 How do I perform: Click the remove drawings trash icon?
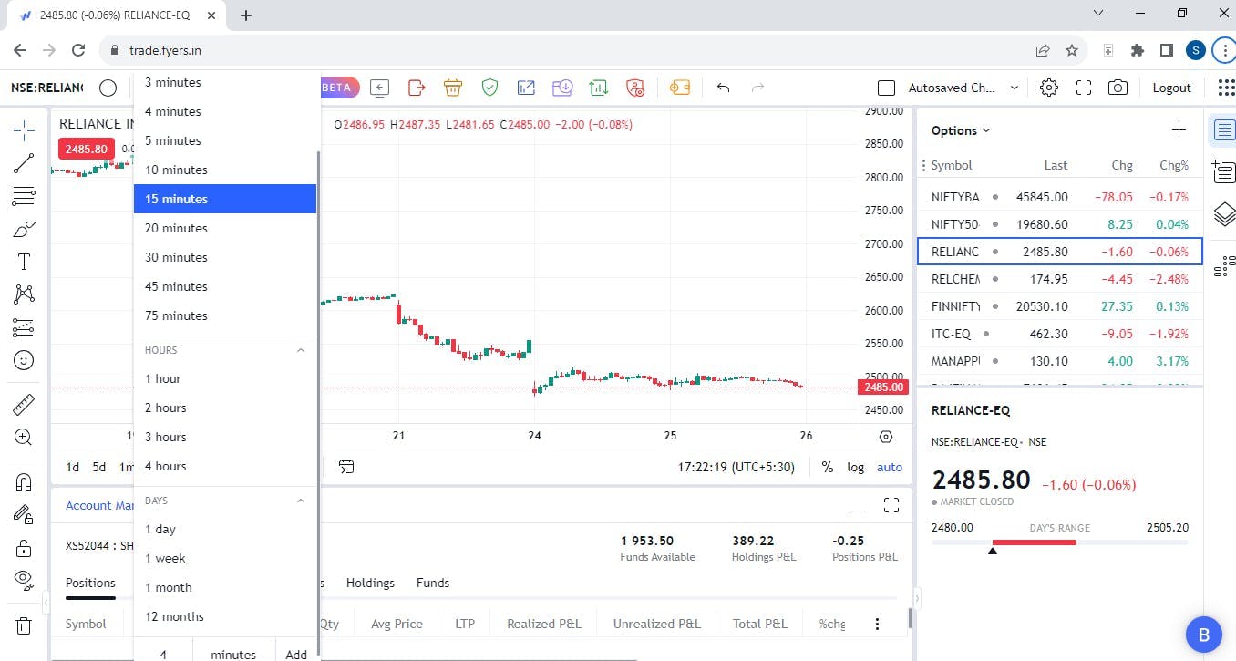click(x=24, y=625)
